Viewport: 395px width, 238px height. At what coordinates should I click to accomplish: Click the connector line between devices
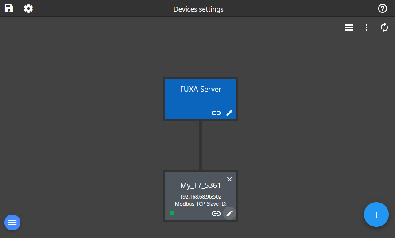coord(201,145)
